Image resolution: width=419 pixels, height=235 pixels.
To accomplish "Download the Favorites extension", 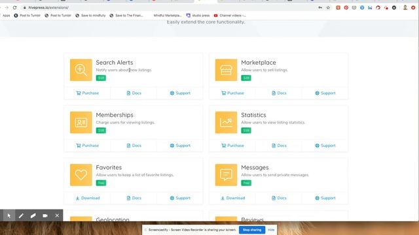I will (88, 198).
